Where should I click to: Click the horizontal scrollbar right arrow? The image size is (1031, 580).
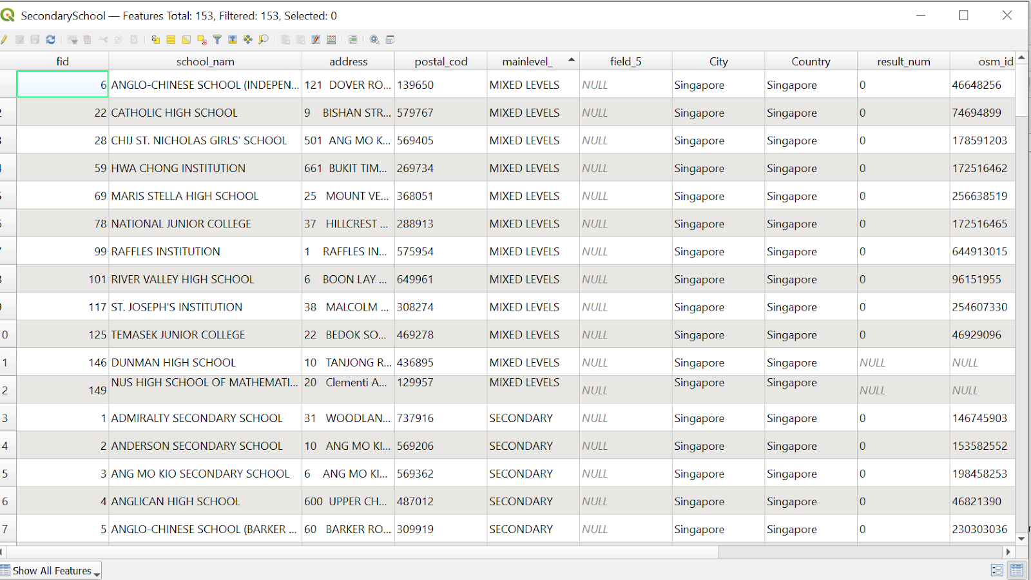pyautogui.click(x=1008, y=552)
